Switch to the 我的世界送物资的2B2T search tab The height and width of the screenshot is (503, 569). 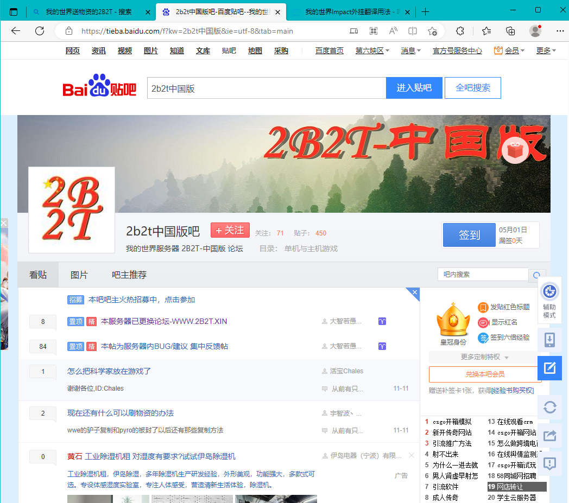click(x=89, y=12)
